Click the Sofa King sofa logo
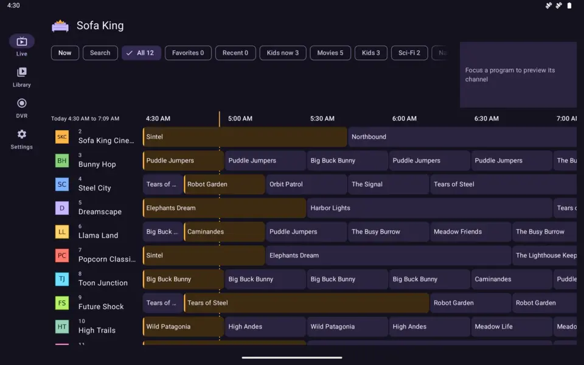Image resolution: width=584 pixels, height=365 pixels. 60,26
